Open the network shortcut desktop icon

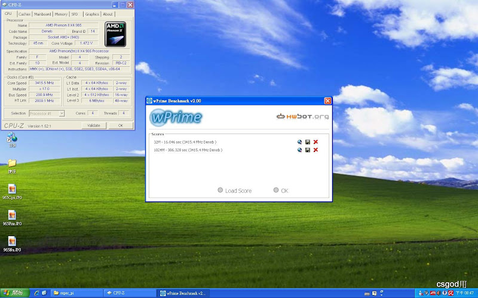pos(12,138)
